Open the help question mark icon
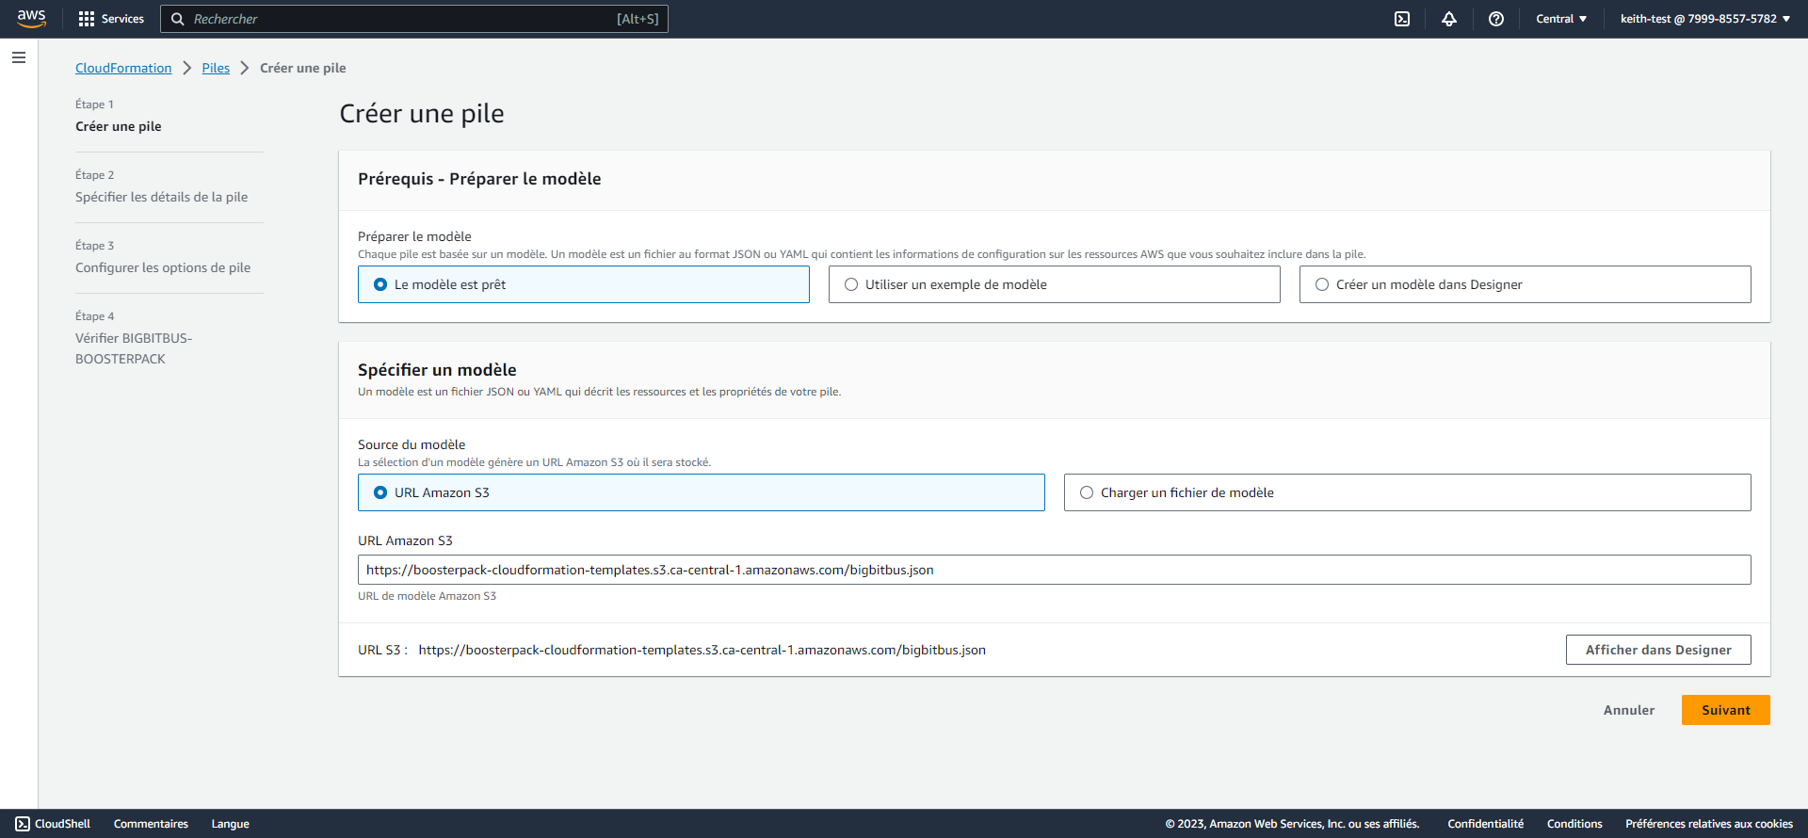This screenshot has height=838, width=1808. 1496,19
